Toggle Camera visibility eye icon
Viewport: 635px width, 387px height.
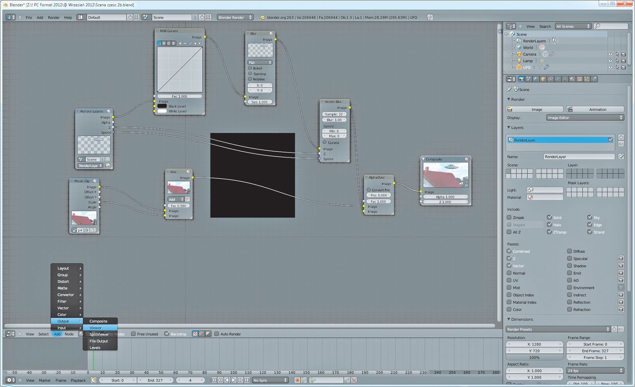tap(611, 54)
